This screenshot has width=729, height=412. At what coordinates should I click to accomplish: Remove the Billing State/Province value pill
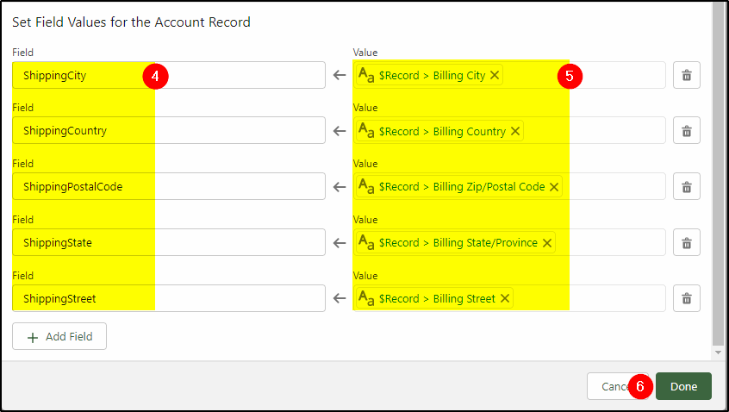pyautogui.click(x=546, y=243)
